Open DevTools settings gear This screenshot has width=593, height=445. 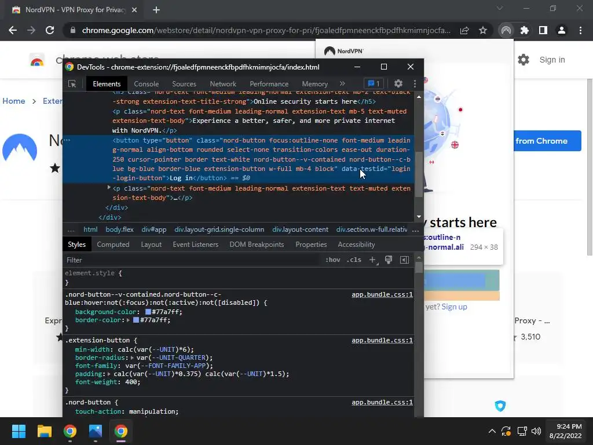(x=398, y=83)
